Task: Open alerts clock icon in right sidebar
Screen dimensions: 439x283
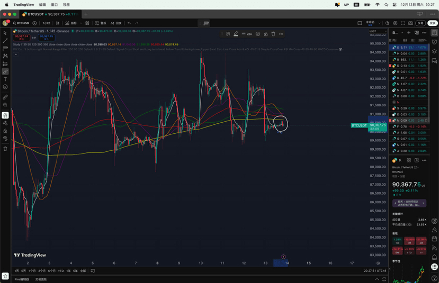Action: click(x=434, y=42)
